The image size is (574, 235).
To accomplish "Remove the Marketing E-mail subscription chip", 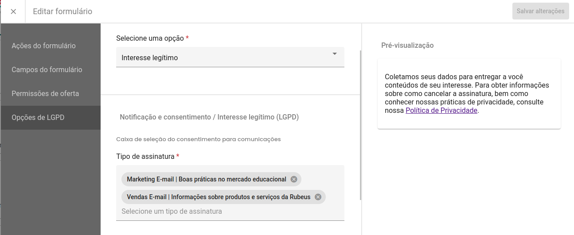I will tap(294, 179).
